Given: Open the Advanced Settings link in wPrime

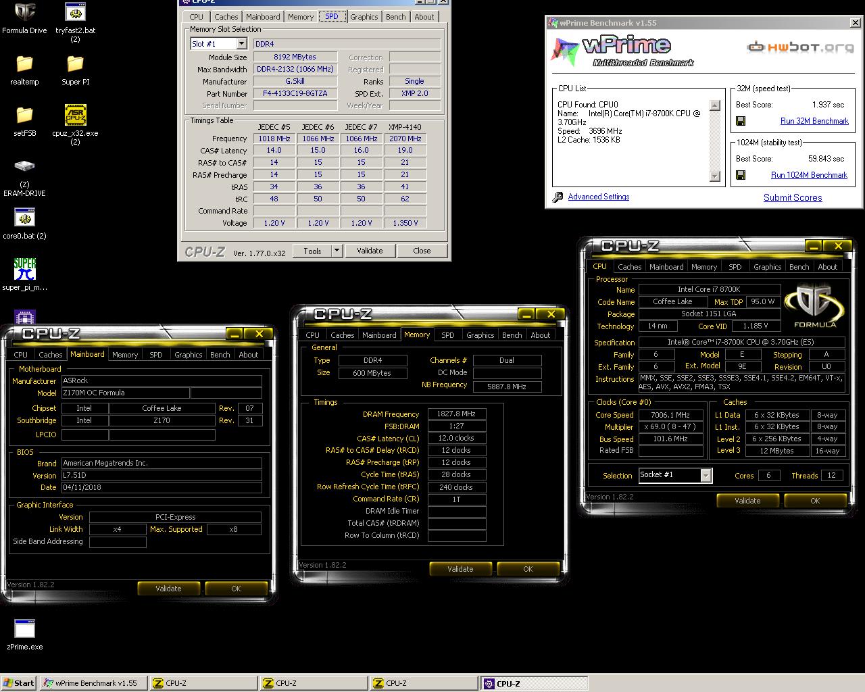Looking at the screenshot, I should pyautogui.click(x=599, y=197).
